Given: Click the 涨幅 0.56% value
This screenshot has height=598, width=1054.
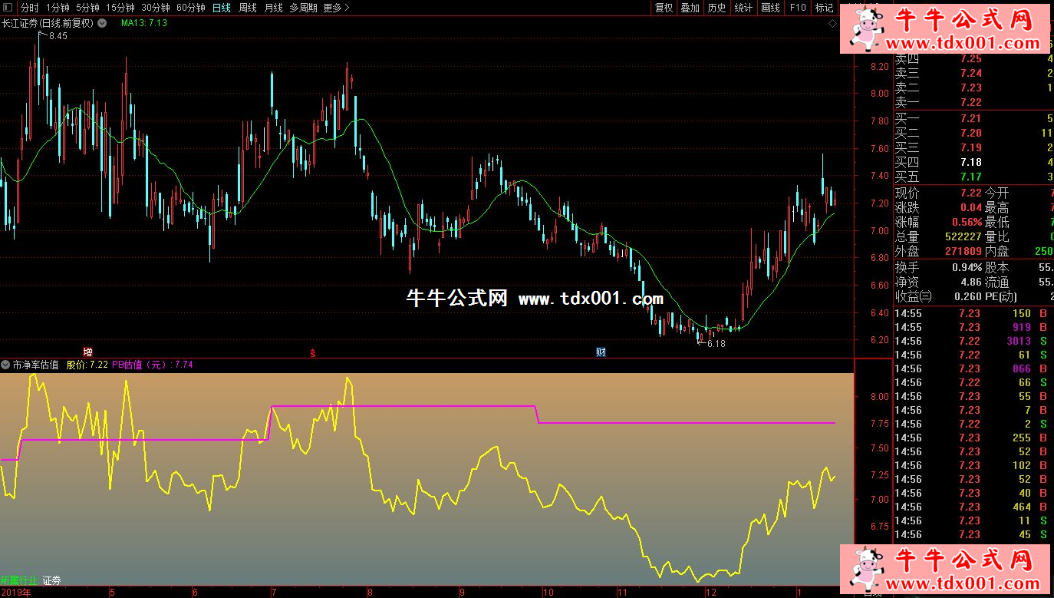Looking at the screenshot, I should pyautogui.click(x=967, y=222).
